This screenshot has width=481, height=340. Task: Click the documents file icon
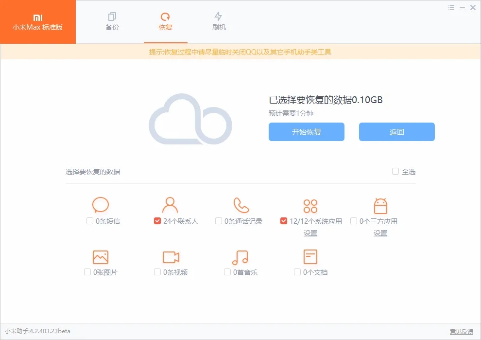(310, 256)
